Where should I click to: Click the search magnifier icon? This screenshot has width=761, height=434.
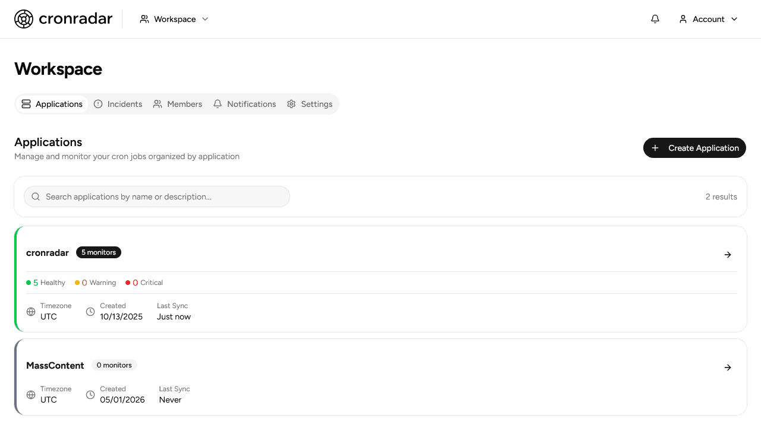point(36,197)
